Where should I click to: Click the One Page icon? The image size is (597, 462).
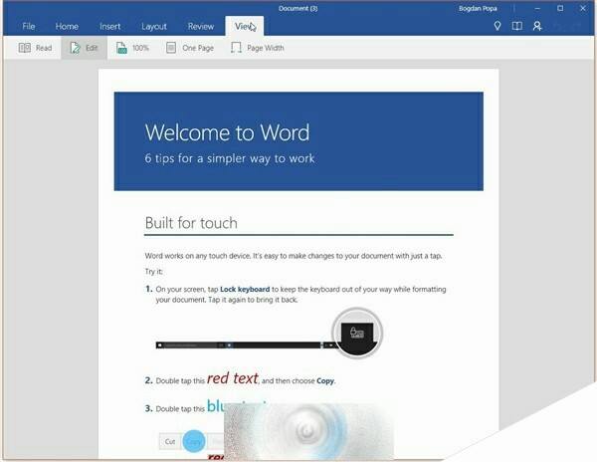tap(171, 48)
